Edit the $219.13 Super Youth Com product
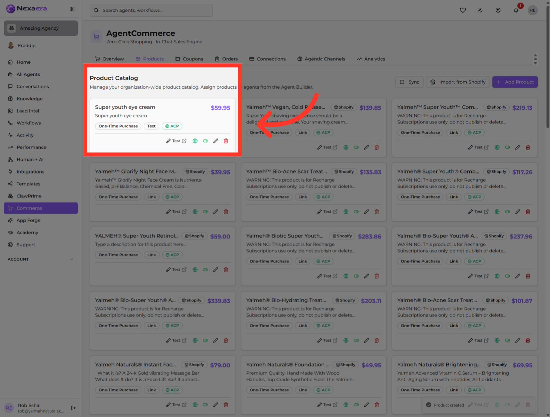 518,147
